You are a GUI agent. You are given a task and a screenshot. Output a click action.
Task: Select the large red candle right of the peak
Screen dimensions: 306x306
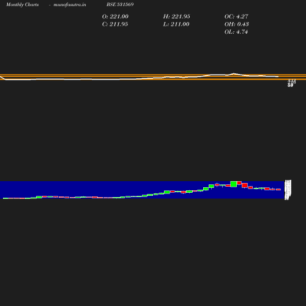[245, 185]
